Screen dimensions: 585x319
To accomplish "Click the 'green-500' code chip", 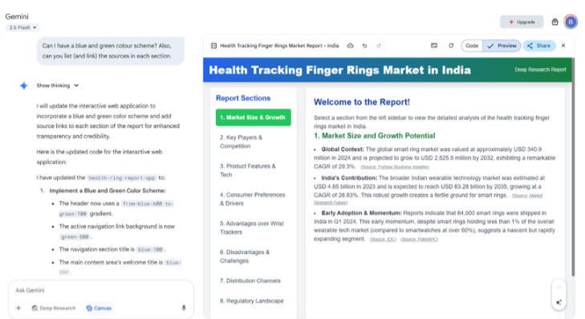I will point(75,237).
